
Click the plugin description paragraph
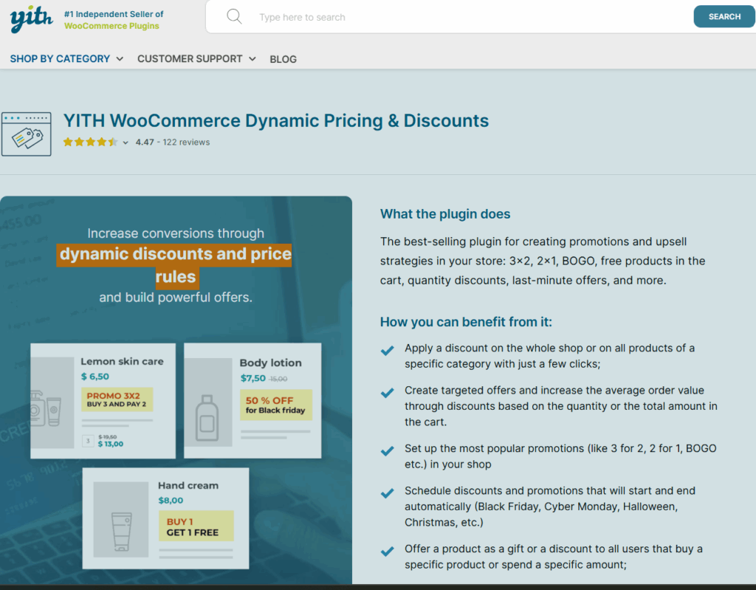tap(543, 261)
